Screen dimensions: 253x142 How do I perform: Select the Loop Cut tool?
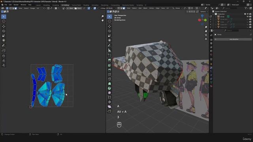pyautogui.click(x=110, y=75)
